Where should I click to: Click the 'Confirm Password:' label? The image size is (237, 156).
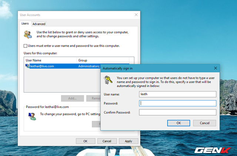pyautogui.click(x=117, y=112)
